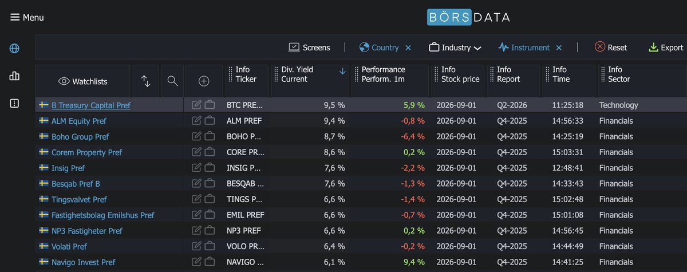Click the info panel icon in sidebar

[x=14, y=104]
